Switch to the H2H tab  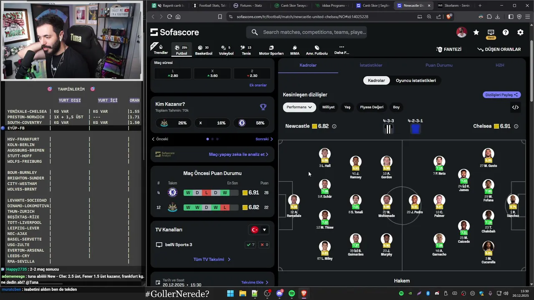(x=500, y=65)
